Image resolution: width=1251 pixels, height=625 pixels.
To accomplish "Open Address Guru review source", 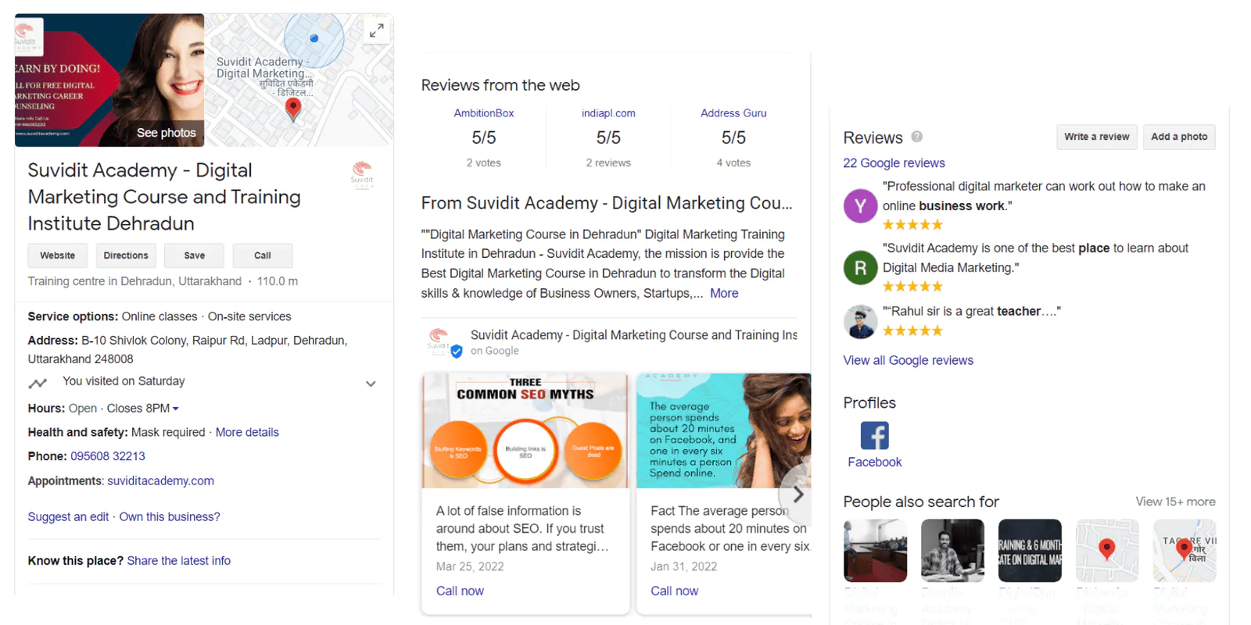I will (x=733, y=113).
